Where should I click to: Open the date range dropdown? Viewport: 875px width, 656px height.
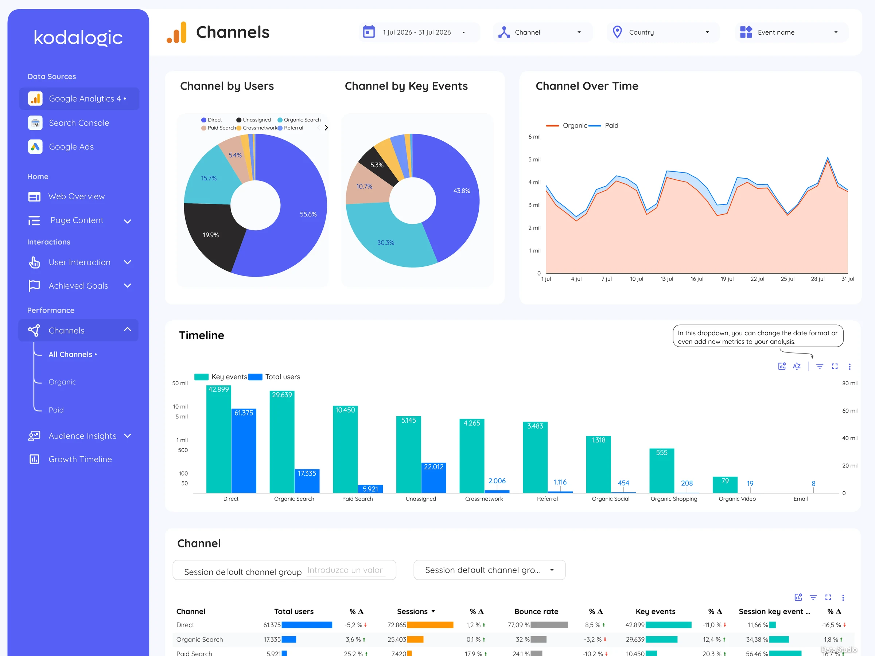[x=419, y=32]
